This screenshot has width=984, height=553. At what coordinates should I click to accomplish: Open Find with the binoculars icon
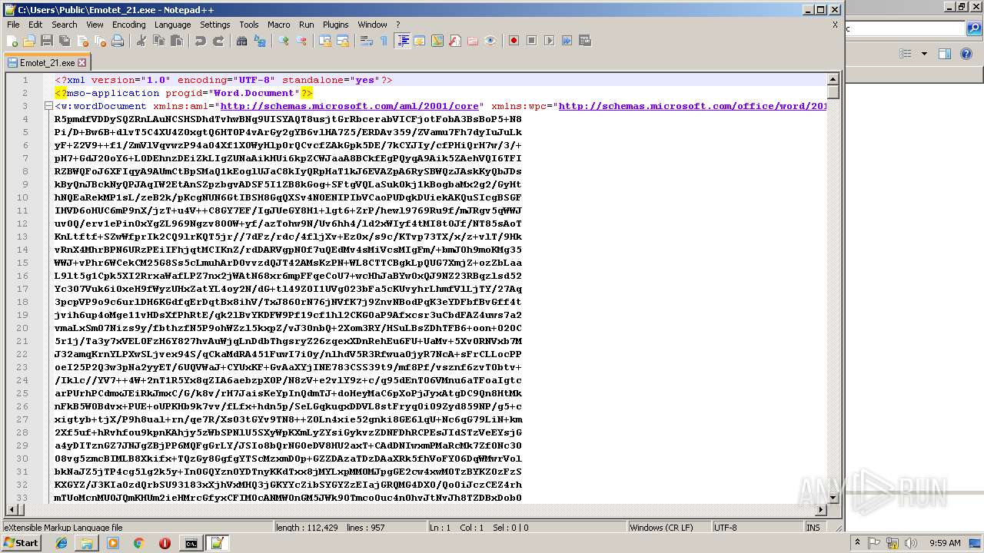242,41
